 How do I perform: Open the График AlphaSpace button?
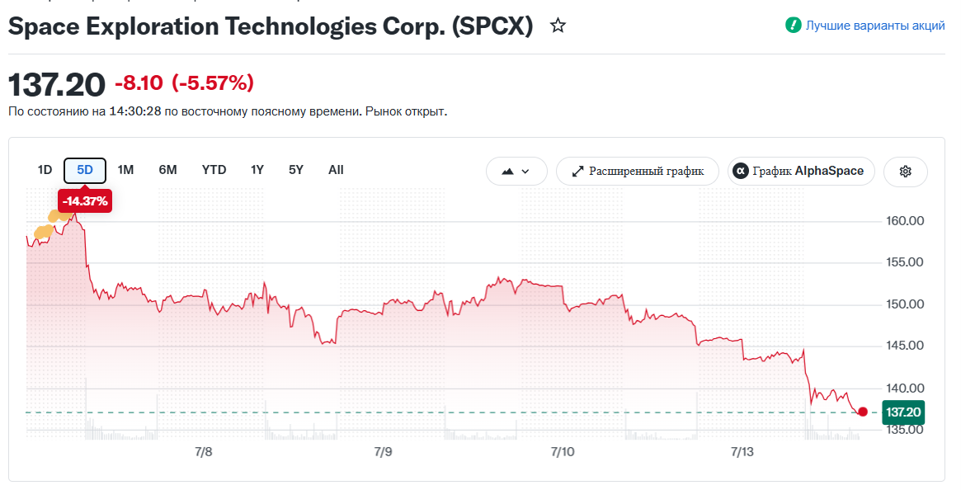tap(801, 171)
